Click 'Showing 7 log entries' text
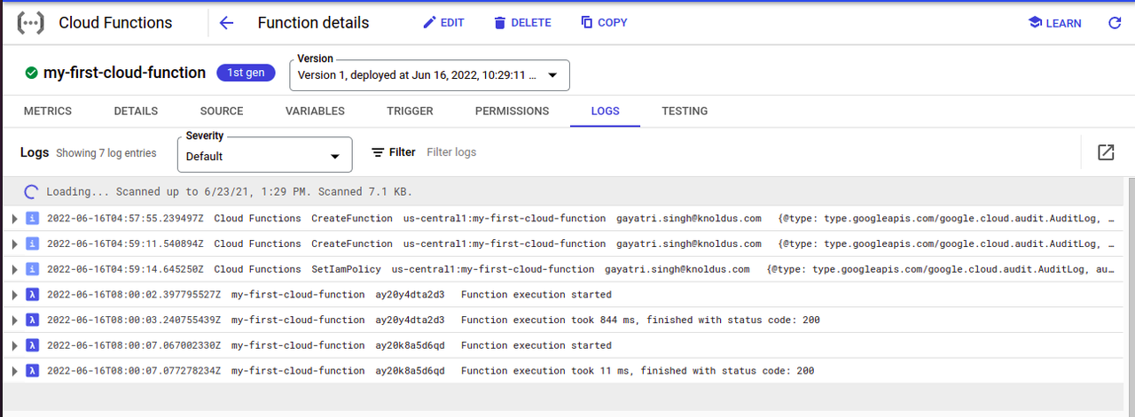This screenshot has width=1135, height=417. click(106, 153)
